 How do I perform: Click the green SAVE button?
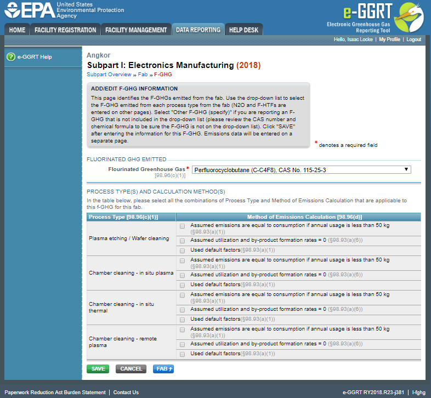pyautogui.click(x=98, y=369)
